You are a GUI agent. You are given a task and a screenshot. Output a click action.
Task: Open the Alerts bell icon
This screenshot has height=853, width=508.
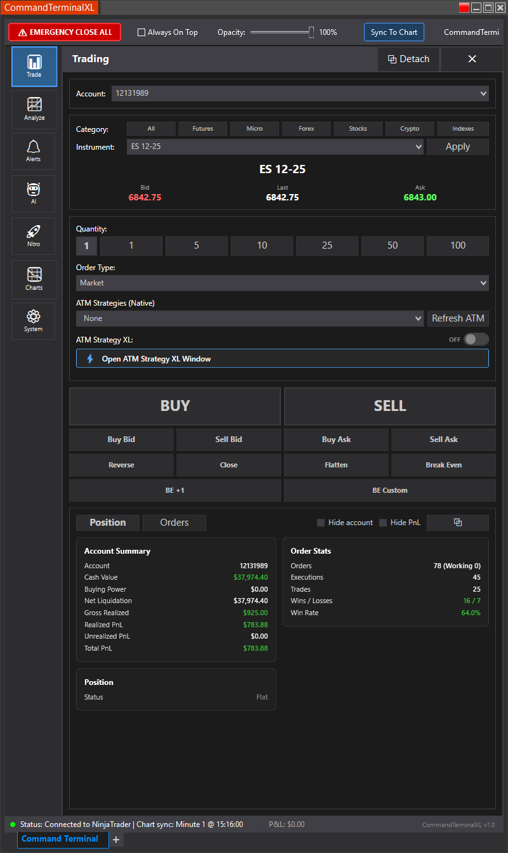(34, 151)
